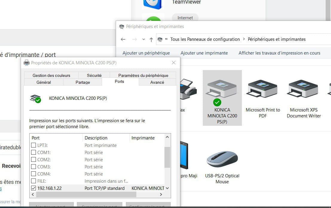Select the Fax device icon
The width and height of the screenshot is (331, 208).
(188, 89)
